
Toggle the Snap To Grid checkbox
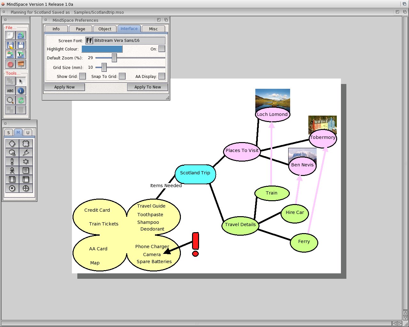[x=122, y=76]
